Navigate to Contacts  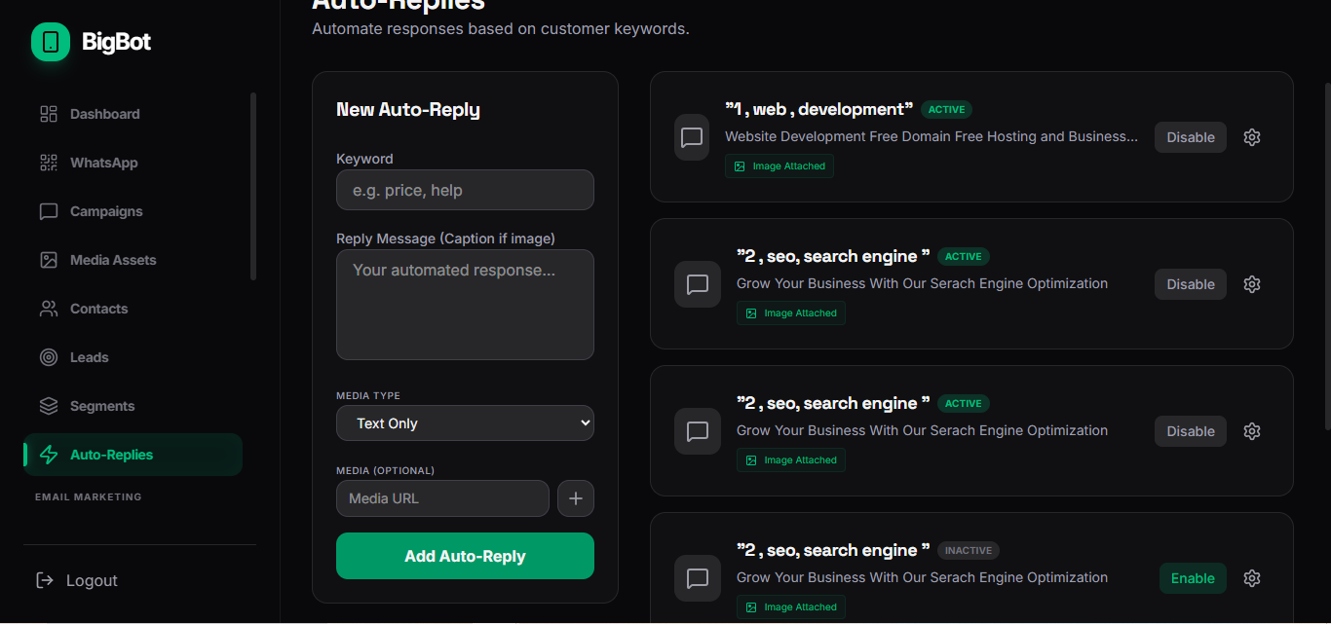(98, 309)
